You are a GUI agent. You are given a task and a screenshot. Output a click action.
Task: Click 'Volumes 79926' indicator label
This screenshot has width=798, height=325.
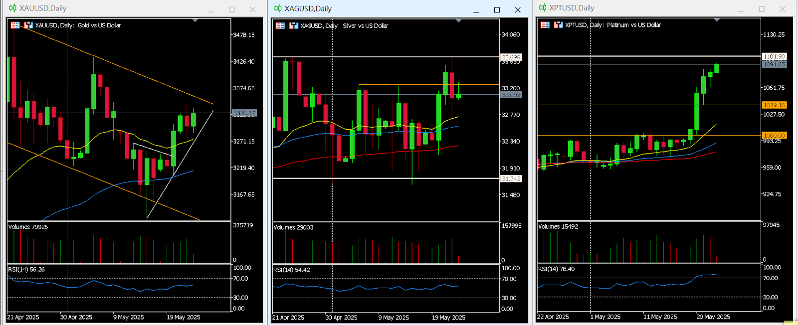(x=28, y=227)
